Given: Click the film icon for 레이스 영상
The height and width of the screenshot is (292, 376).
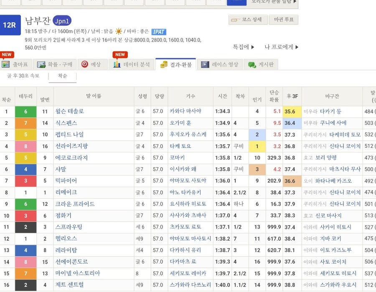Looking at the screenshot, I should 205,65.
